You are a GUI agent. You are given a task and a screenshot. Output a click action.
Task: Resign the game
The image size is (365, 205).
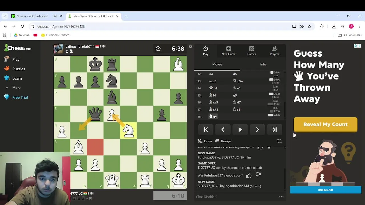[223, 141]
